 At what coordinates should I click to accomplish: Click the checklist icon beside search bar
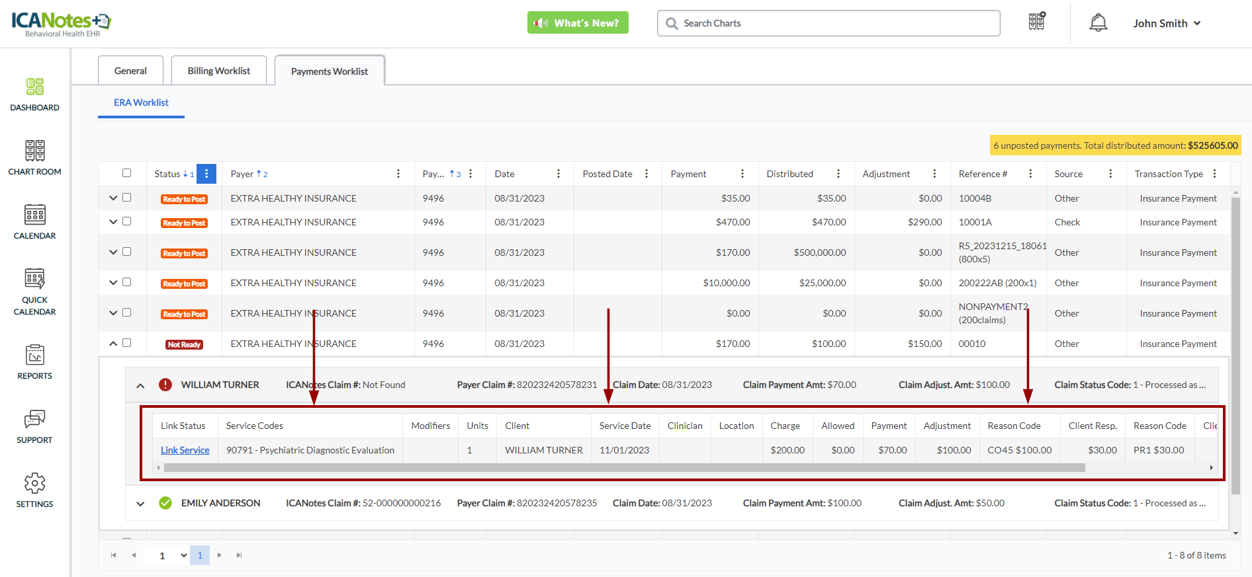coord(1036,22)
